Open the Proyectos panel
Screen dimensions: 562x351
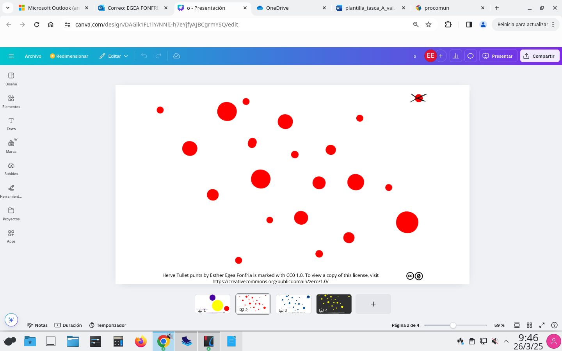click(x=11, y=214)
